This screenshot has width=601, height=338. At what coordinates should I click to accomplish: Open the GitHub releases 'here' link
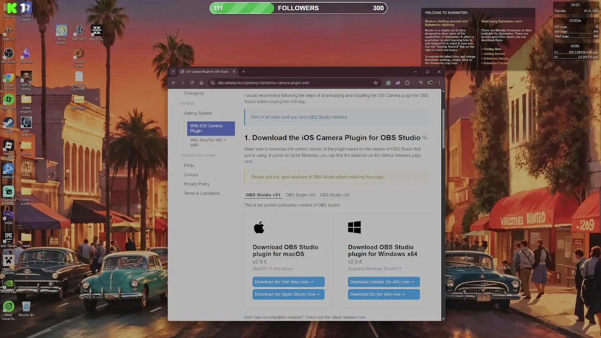tap(248, 161)
